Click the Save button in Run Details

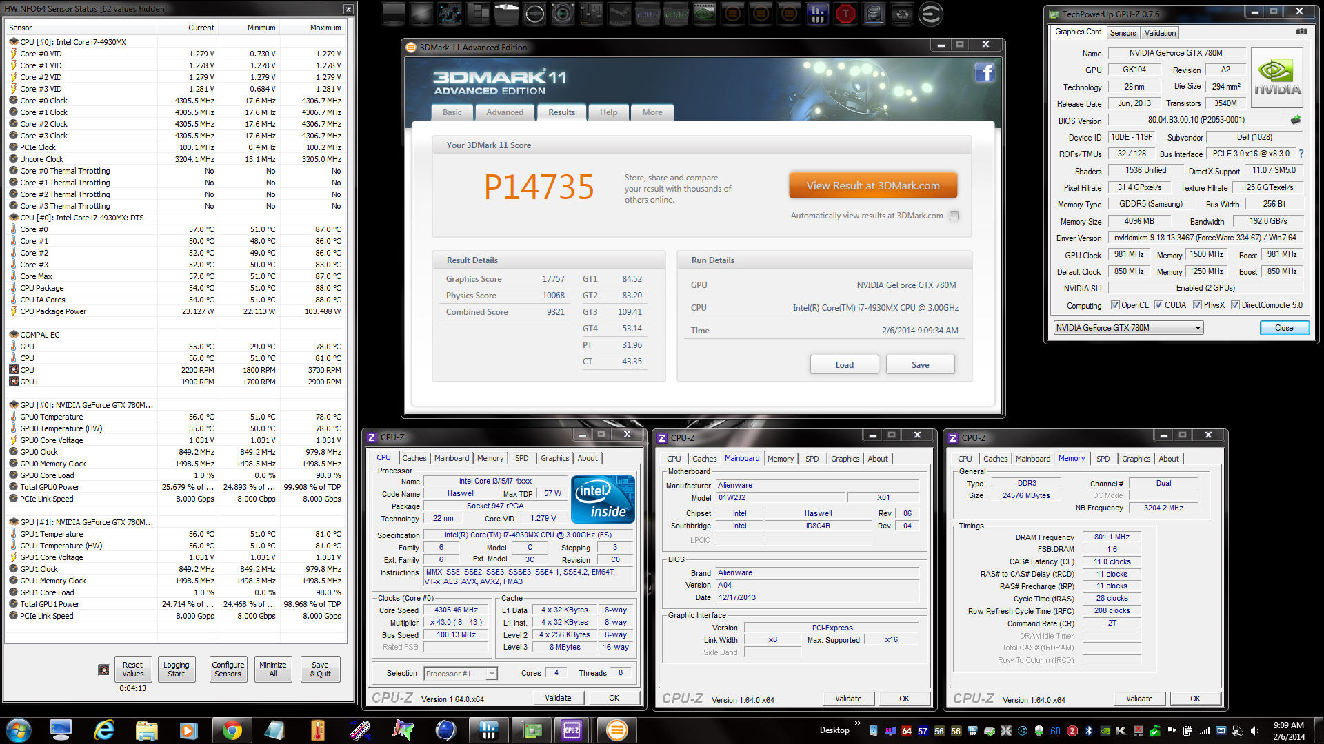(x=920, y=365)
